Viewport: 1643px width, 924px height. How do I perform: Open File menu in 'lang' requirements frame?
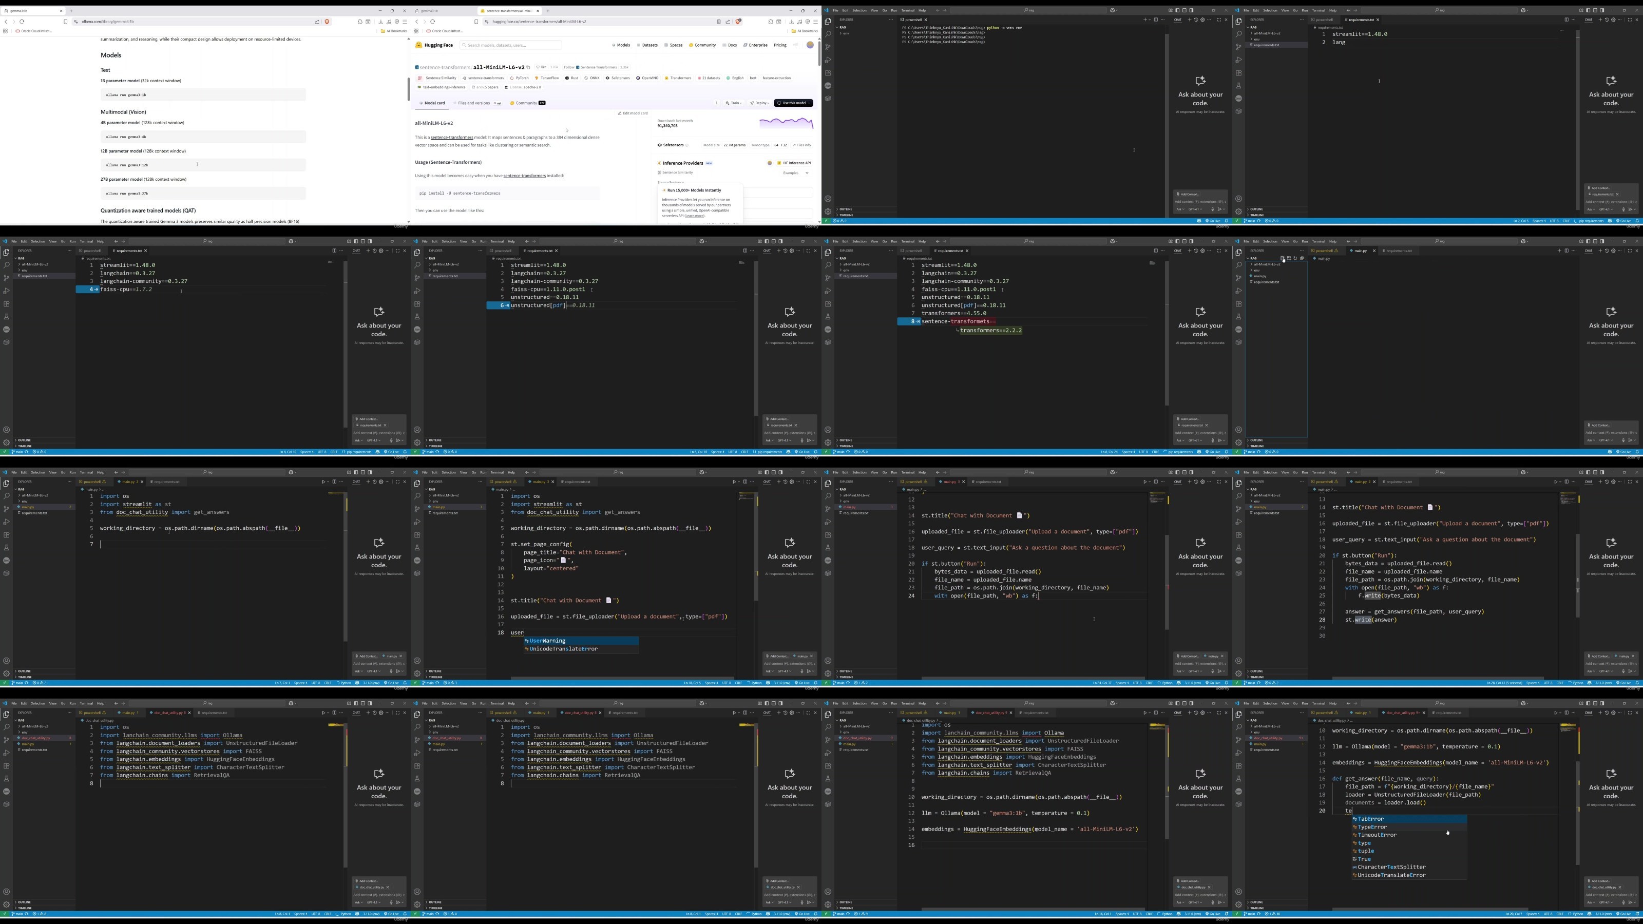(1246, 10)
